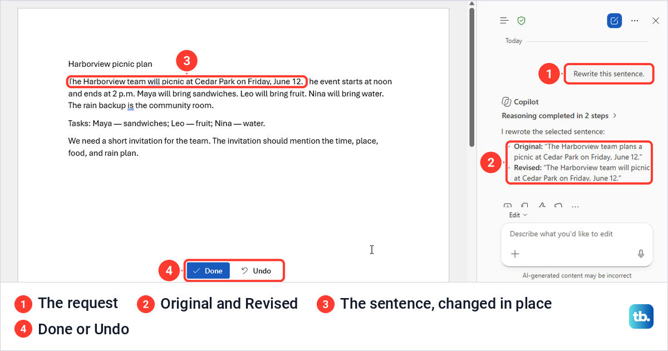Accept the change with the Done button

click(x=208, y=271)
